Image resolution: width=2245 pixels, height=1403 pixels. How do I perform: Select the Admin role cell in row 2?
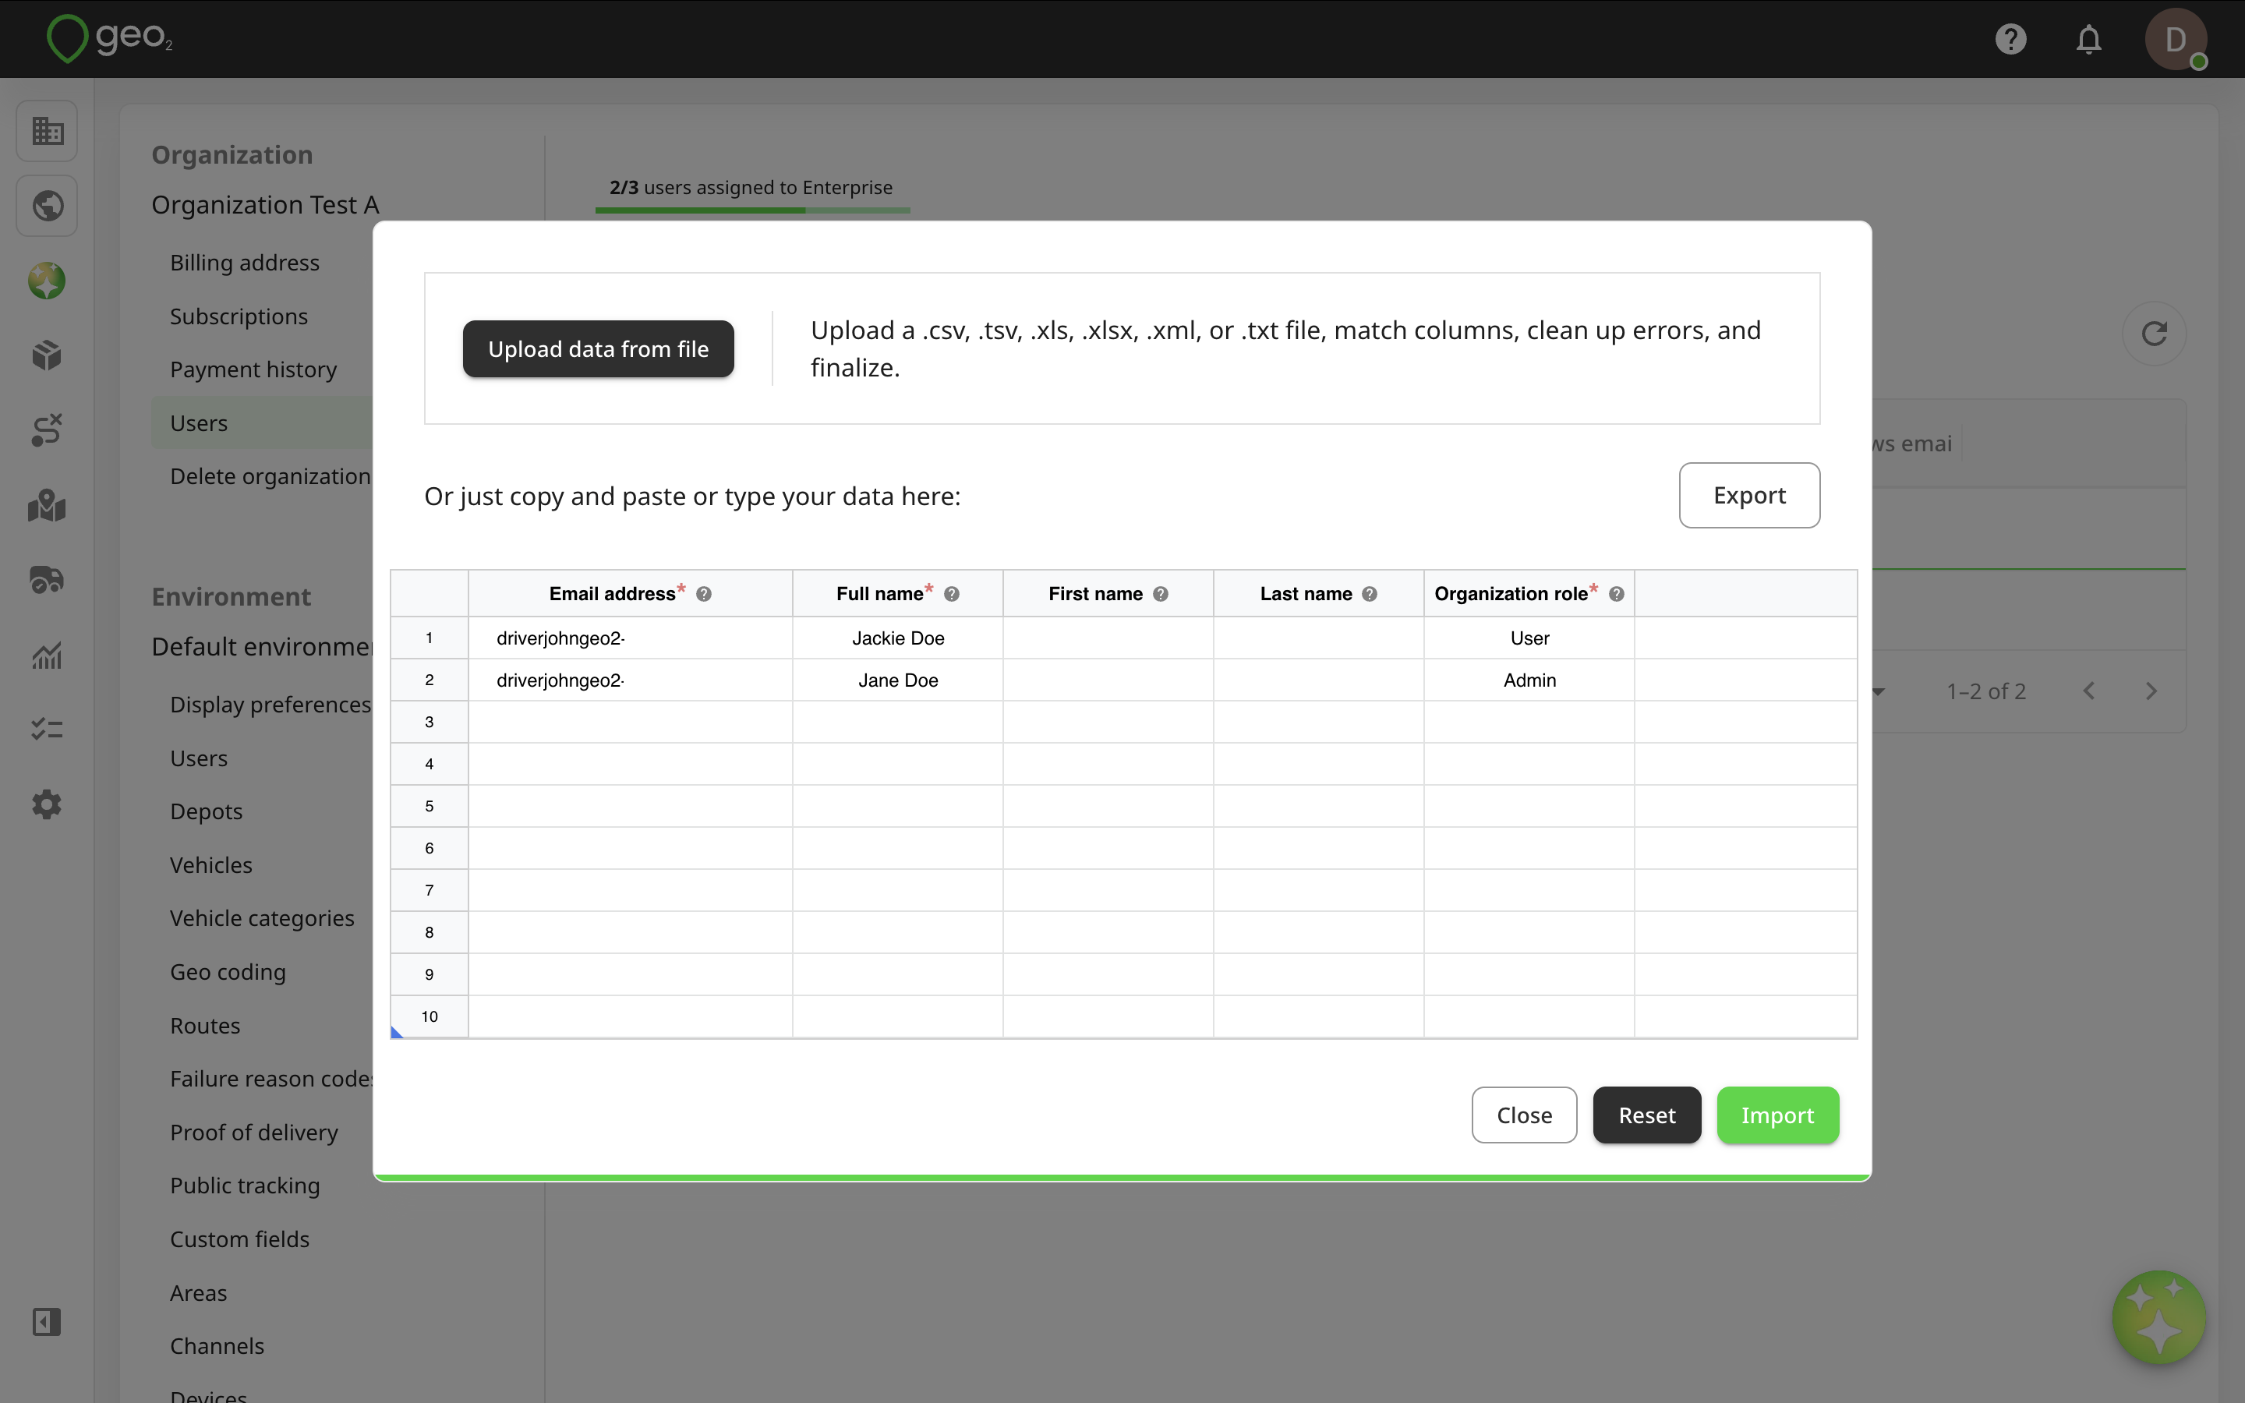(1529, 680)
